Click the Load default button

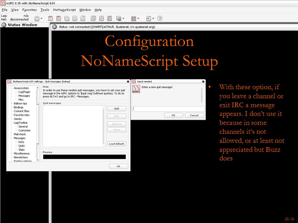tap(117, 144)
